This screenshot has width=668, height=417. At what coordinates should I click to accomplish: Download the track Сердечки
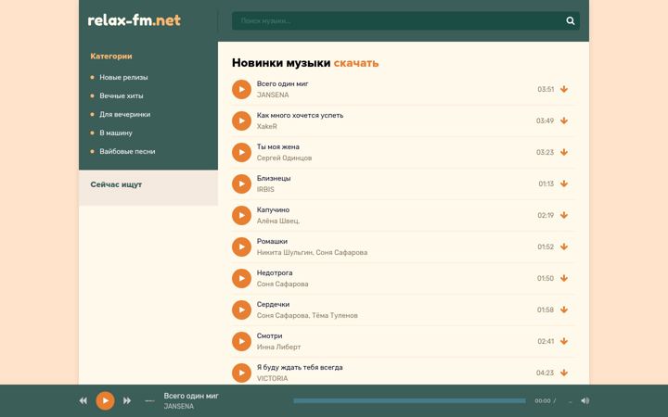(x=564, y=310)
